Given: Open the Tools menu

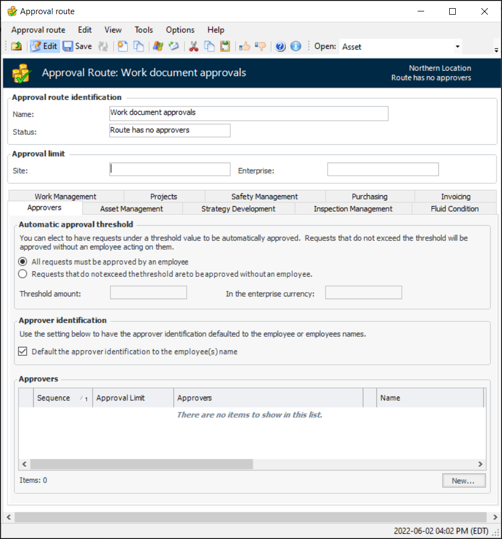Looking at the screenshot, I should click(x=144, y=30).
